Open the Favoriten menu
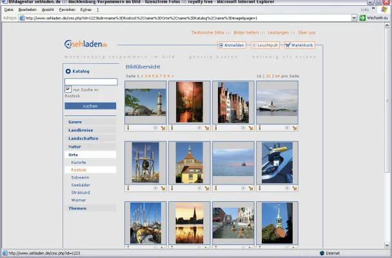 (67, 10)
